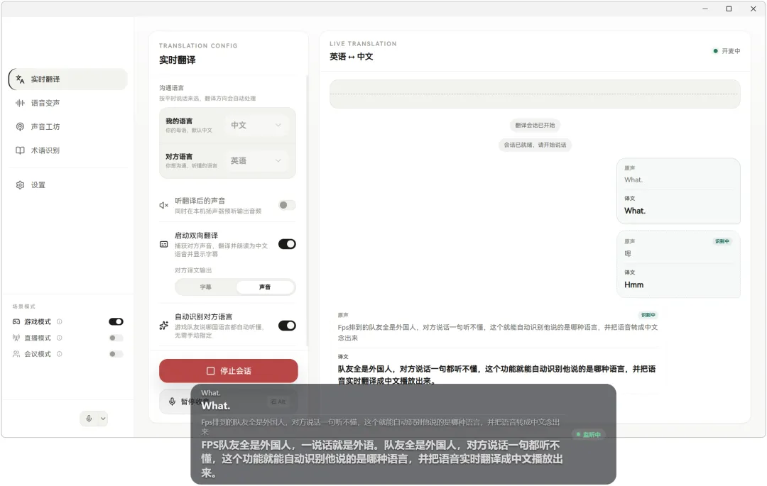This screenshot has width=767, height=486.
Task: Maximize the application window
Action: 729,9
